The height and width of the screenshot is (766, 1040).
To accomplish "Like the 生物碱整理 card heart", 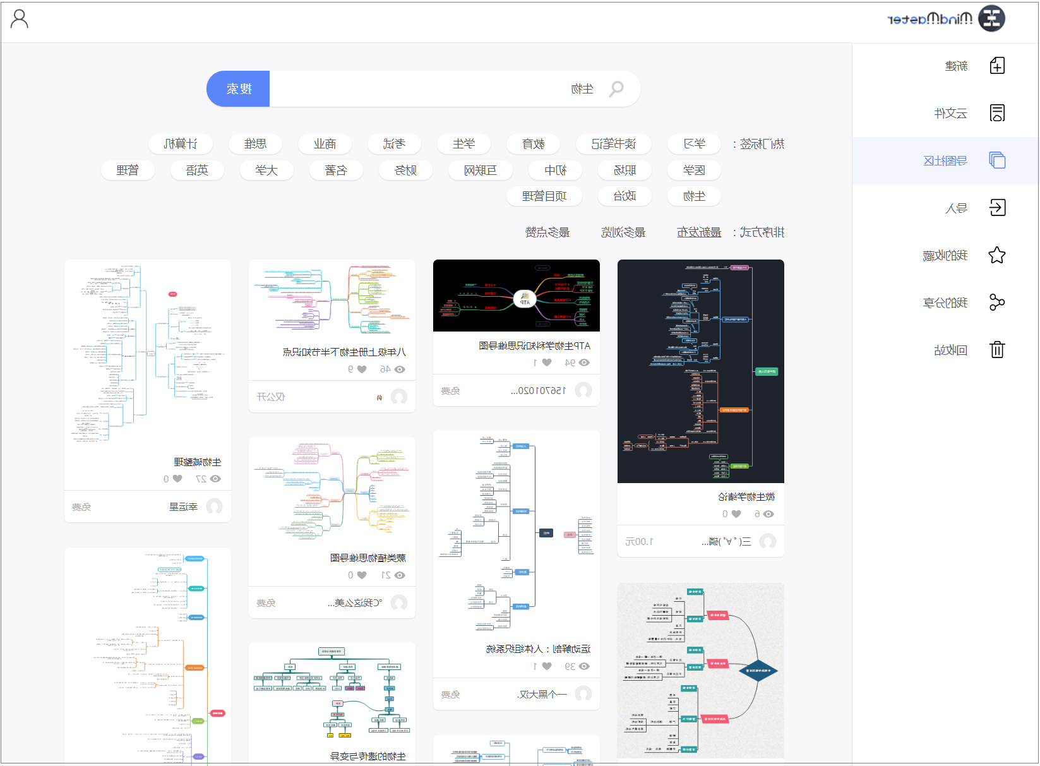I will pyautogui.click(x=177, y=479).
